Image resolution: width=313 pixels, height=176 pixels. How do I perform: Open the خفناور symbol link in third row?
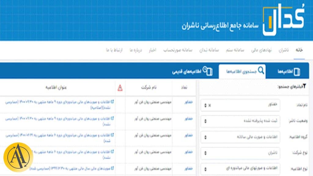click(189, 135)
